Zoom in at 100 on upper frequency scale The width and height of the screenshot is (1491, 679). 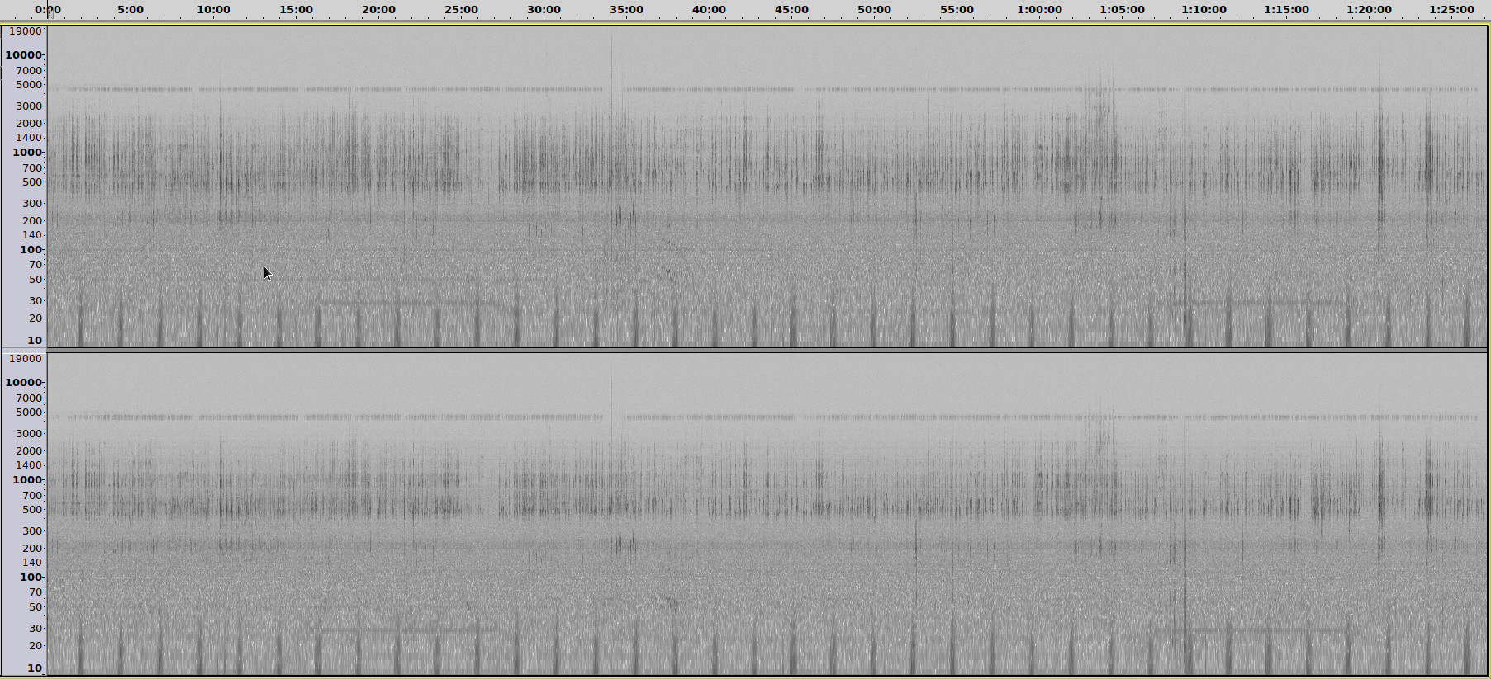pos(31,249)
